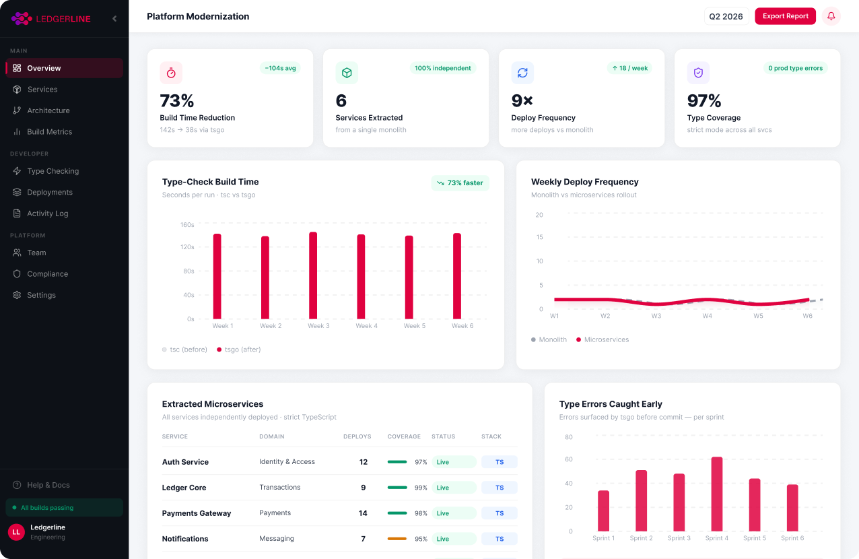Click the 18 / week badge
Image resolution: width=859 pixels, height=559 pixels.
click(x=630, y=68)
